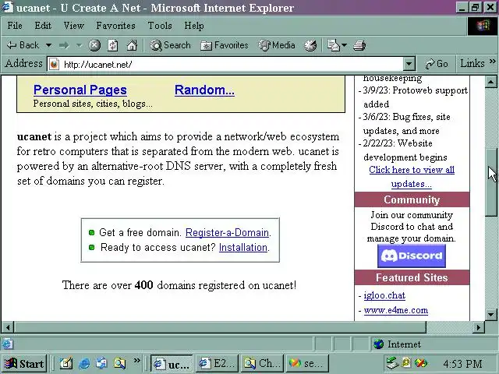Click the middle yellow system tray icon

point(406,363)
